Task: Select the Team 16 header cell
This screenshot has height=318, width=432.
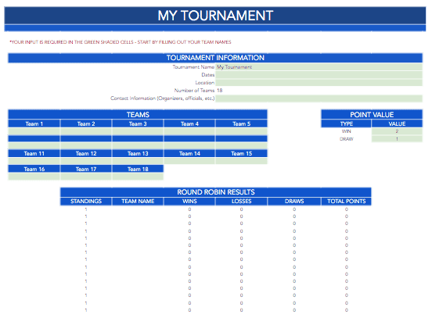Action: coord(34,169)
